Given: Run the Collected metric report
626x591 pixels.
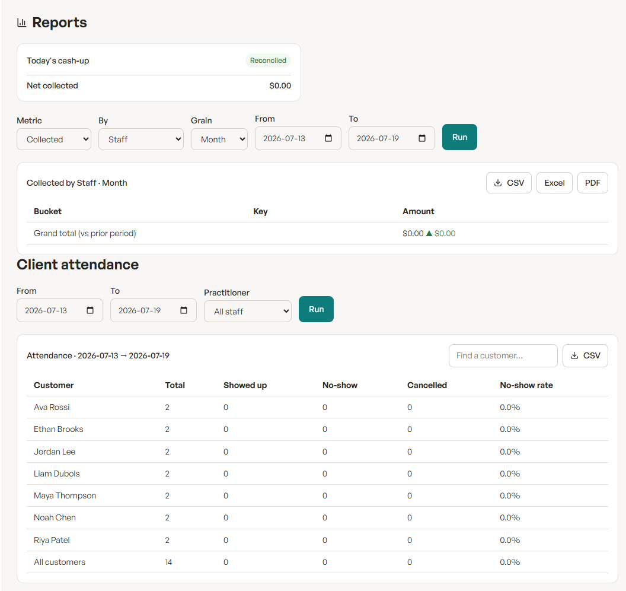Looking at the screenshot, I should [459, 137].
